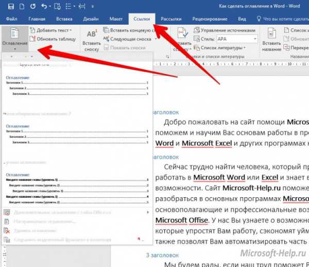The height and width of the screenshot is (267, 309).
Task: Open the Вид tab
Action: click(x=242, y=19)
